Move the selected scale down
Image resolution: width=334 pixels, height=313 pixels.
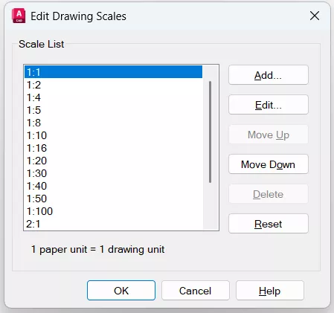(x=269, y=164)
